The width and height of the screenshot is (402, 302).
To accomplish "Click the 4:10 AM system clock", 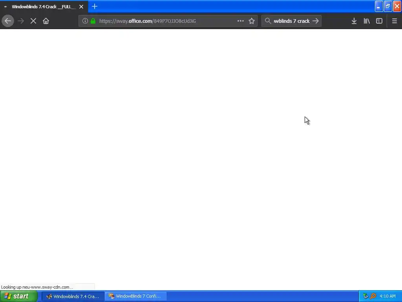I will click(x=387, y=296).
